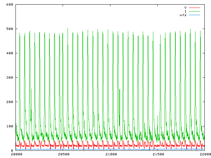Screen dimensions: 211x158
Task: Click the 100 y-axis tick label
Action: click(x=9, y=126)
